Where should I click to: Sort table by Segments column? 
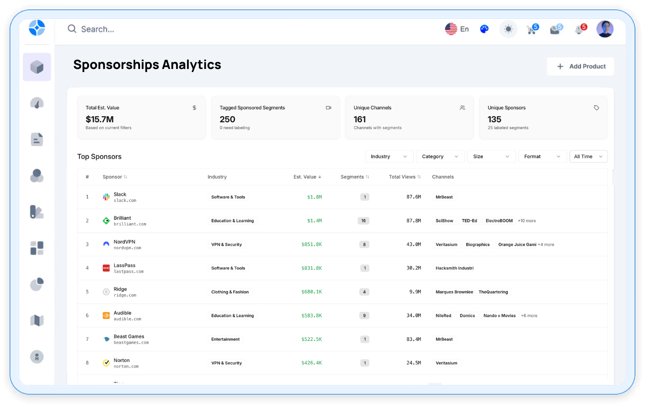[x=355, y=177]
